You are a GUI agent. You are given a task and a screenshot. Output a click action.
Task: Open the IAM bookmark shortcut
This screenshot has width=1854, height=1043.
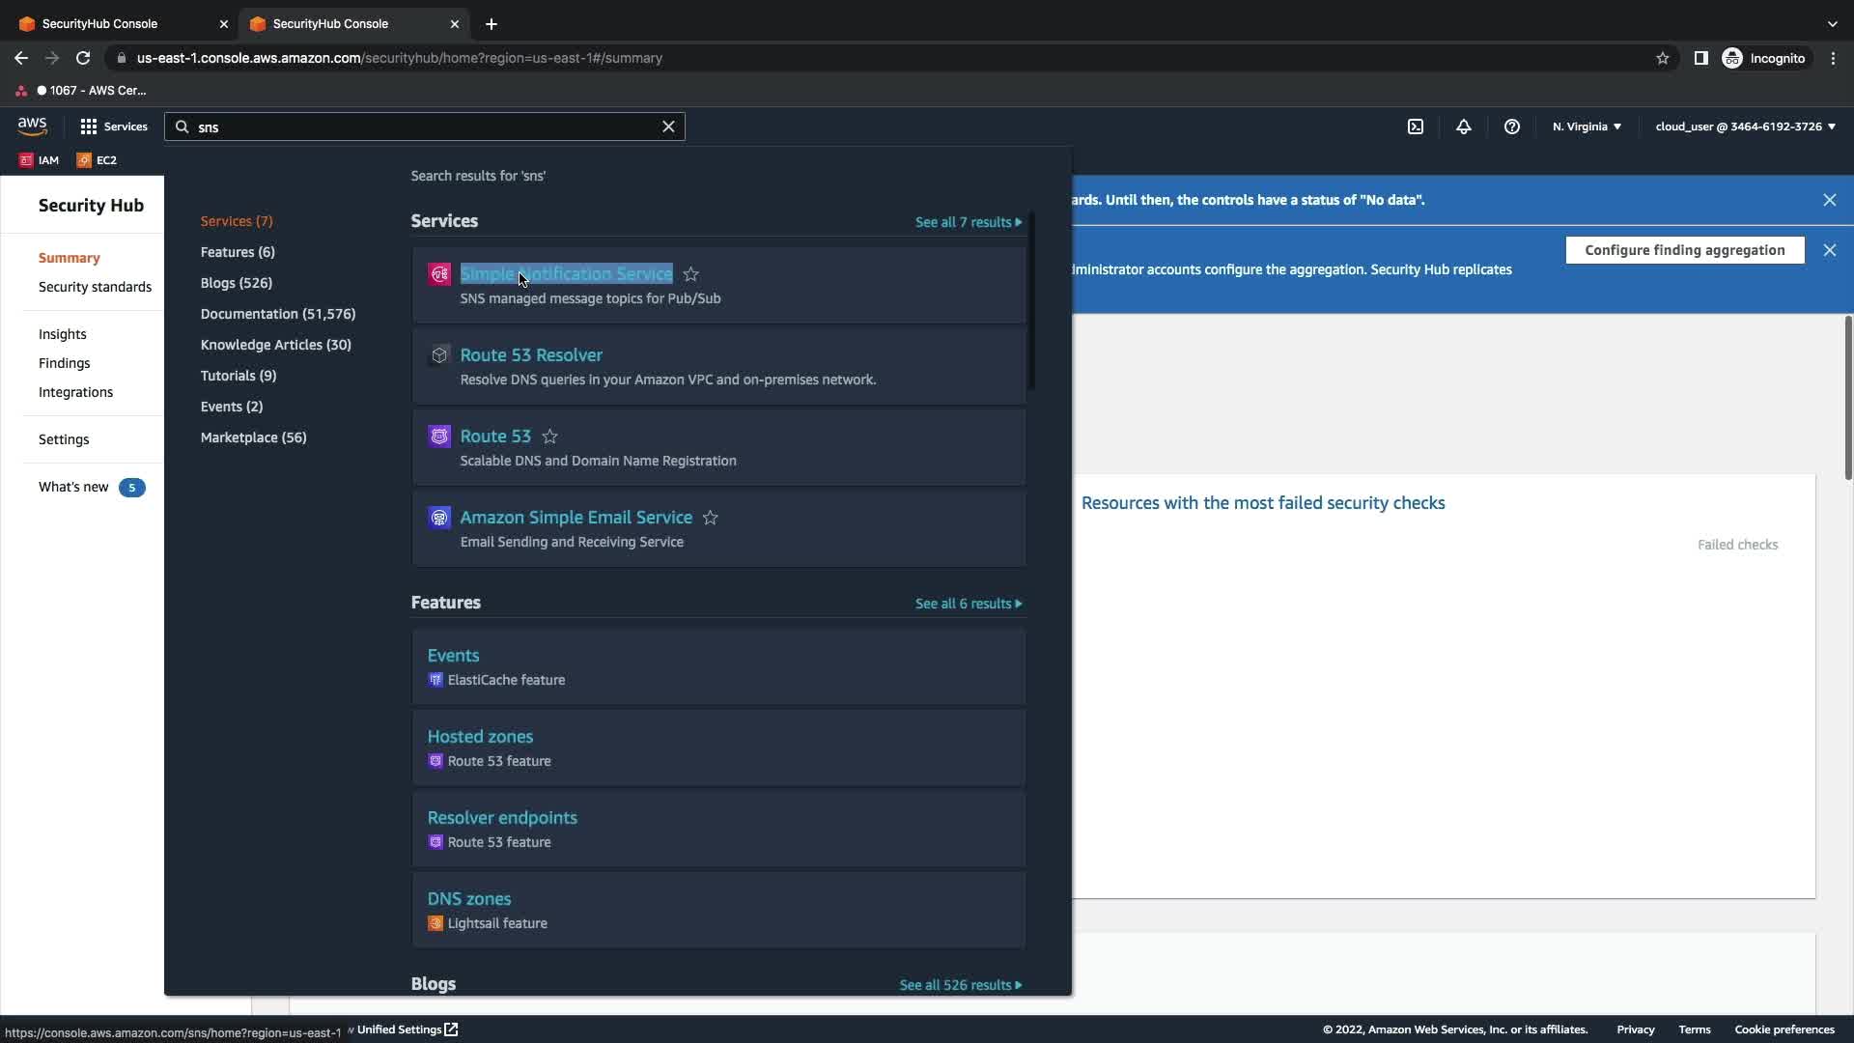(x=40, y=160)
